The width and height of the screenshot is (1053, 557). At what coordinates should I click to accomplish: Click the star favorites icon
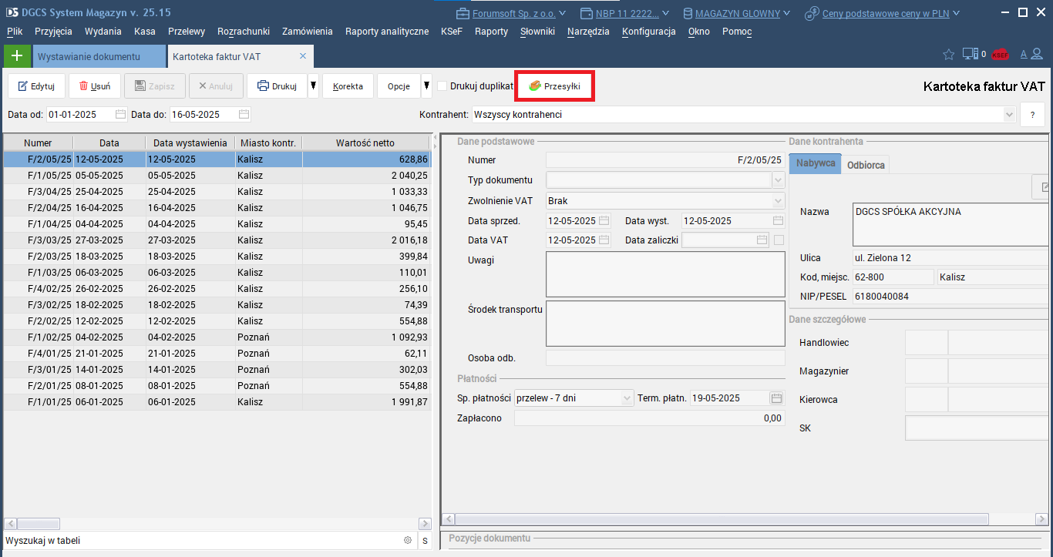point(948,55)
